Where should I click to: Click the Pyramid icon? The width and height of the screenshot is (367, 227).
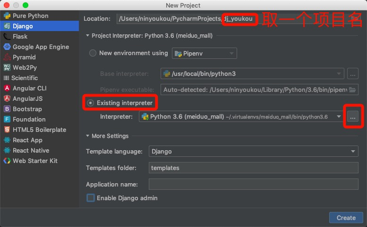tap(7, 57)
